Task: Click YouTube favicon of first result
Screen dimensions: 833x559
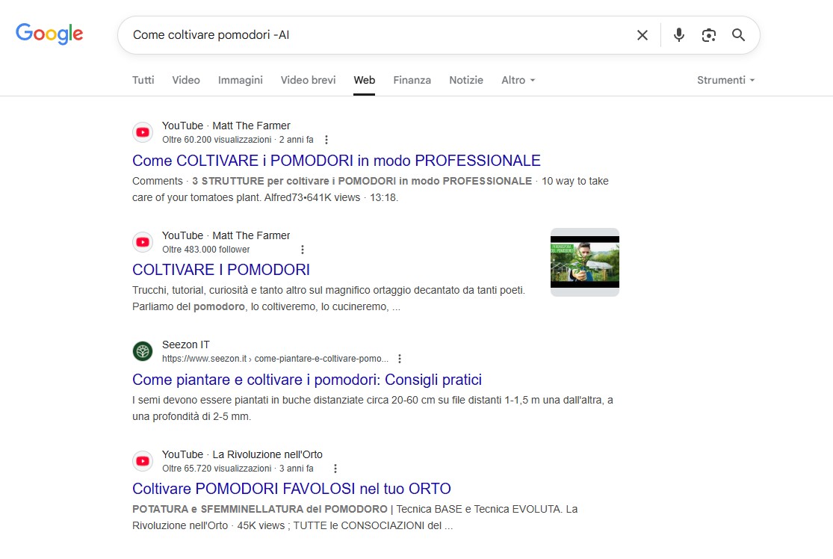Action: tap(143, 132)
